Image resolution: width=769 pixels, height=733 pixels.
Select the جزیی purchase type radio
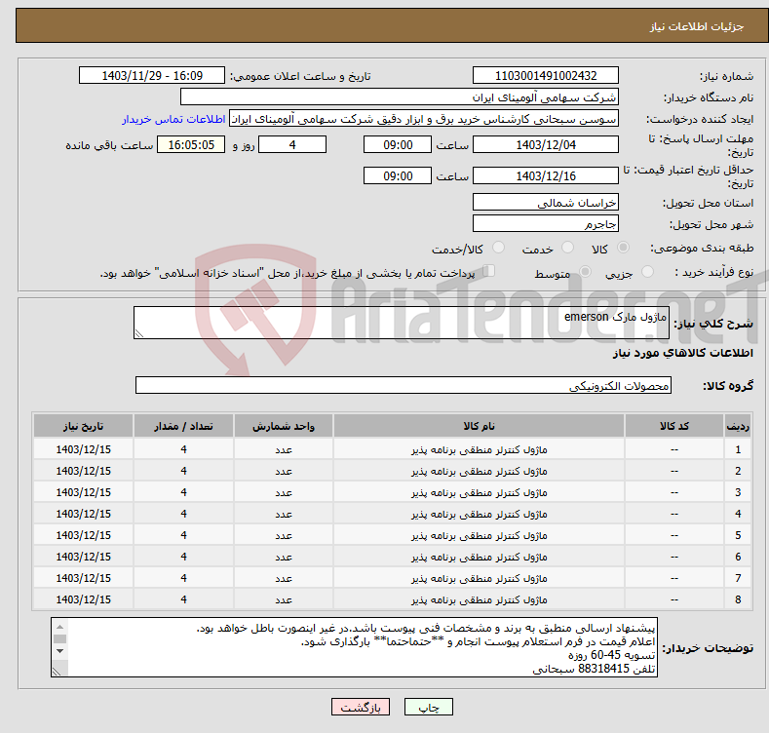(647, 271)
